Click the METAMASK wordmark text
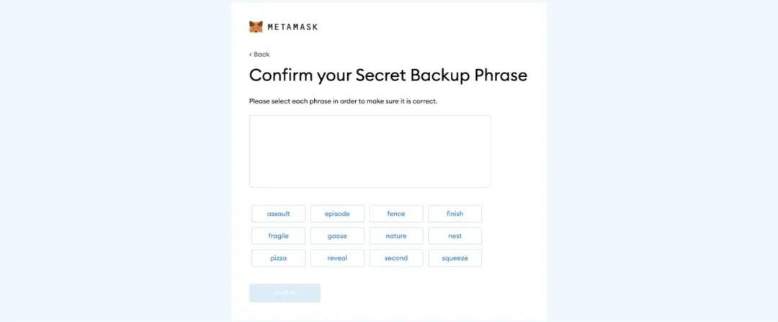Image resolution: width=778 pixels, height=322 pixels. pyautogui.click(x=292, y=27)
